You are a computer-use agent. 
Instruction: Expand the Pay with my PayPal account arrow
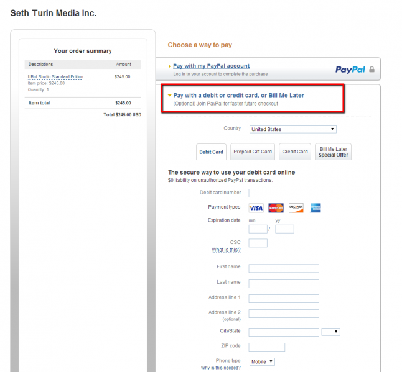(x=169, y=66)
